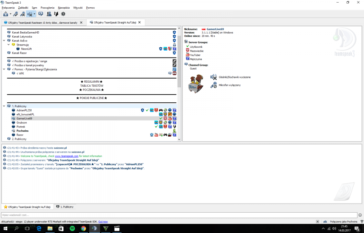This screenshot has width=364, height=233.
Task: Select user NeonLift in Streamuje
Action: (26, 49)
